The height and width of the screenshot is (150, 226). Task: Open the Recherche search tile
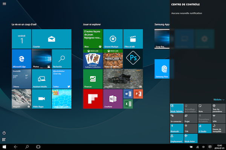click(x=62, y=59)
